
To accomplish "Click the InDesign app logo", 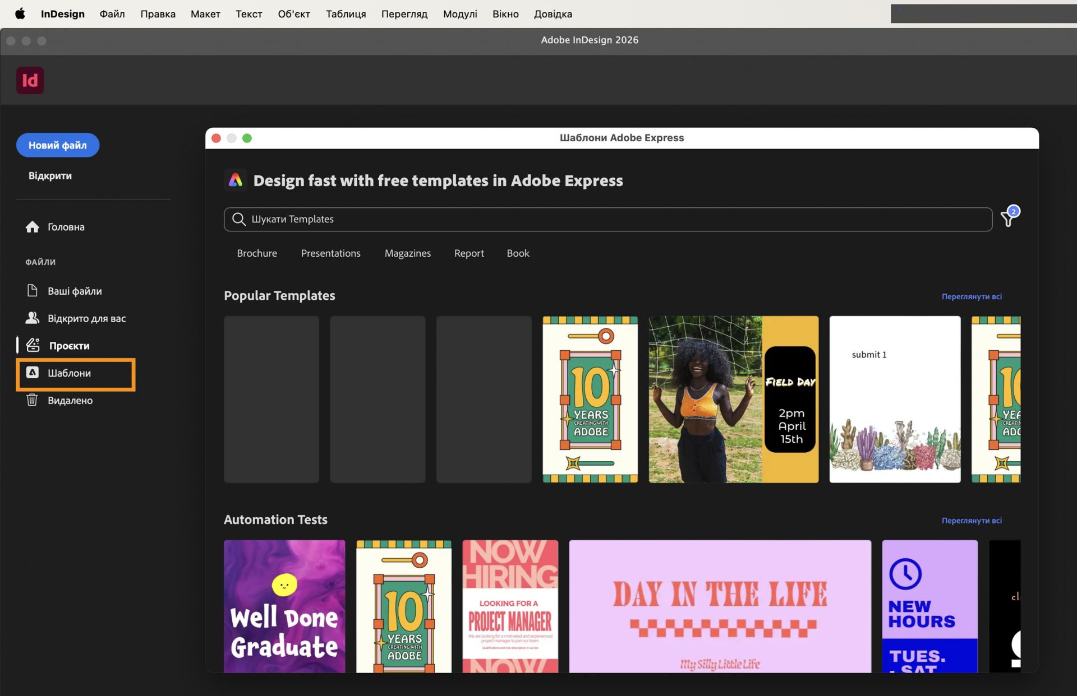I will click(30, 80).
